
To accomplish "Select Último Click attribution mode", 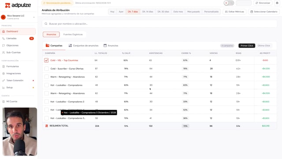I will [x=263, y=45].
